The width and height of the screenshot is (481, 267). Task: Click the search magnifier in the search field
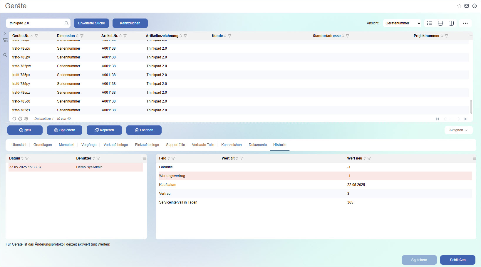pyautogui.click(x=67, y=23)
